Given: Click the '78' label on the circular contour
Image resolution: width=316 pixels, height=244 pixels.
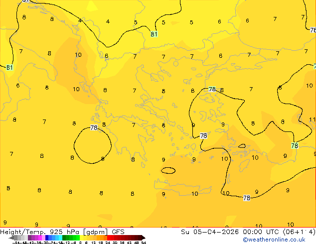Looking at the screenshot, I should coord(94,127).
